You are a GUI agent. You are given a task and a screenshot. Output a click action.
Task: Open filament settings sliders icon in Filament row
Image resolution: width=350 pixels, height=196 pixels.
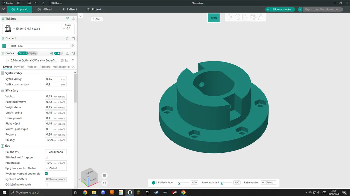point(74,38)
